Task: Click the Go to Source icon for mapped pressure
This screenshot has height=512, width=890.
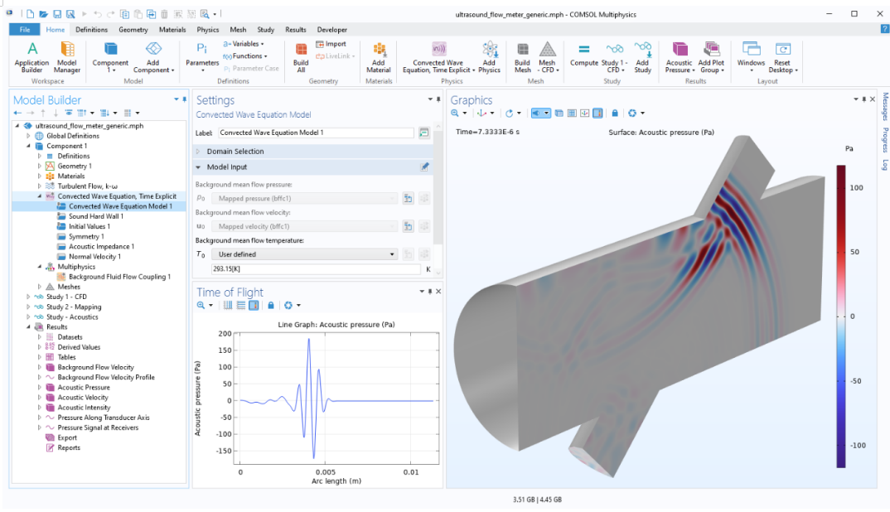Action: click(x=408, y=198)
